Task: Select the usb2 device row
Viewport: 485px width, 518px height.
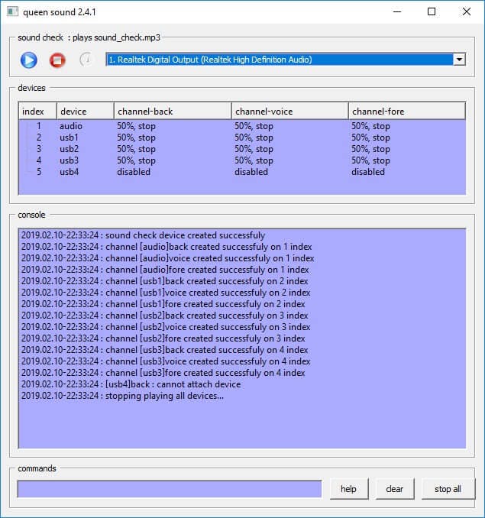Action: (70, 149)
